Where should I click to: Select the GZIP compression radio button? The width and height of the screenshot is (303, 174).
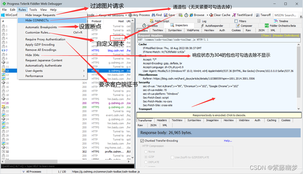(x=146, y=157)
